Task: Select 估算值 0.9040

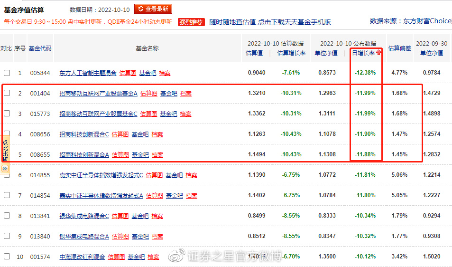Action: coord(257,72)
